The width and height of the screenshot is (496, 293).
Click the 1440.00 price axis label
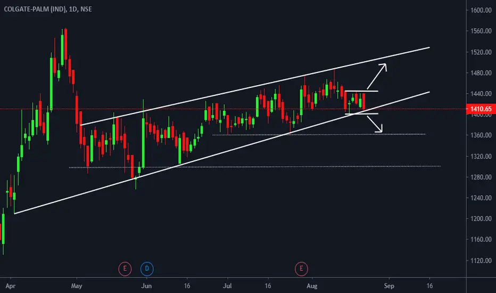point(481,94)
